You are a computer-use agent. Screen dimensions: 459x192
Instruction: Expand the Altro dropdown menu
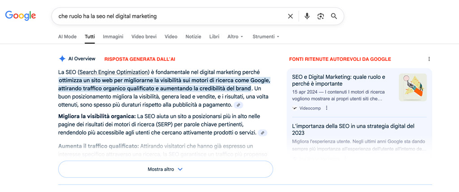click(x=235, y=37)
